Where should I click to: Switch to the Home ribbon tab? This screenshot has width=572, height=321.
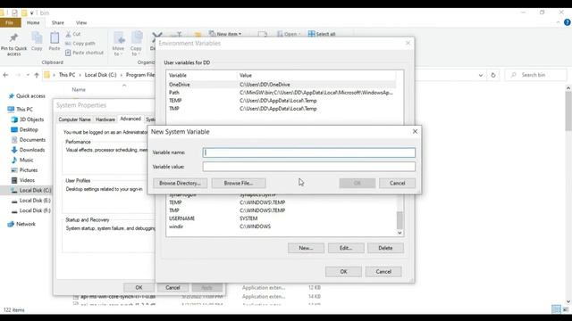click(x=33, y=22)
